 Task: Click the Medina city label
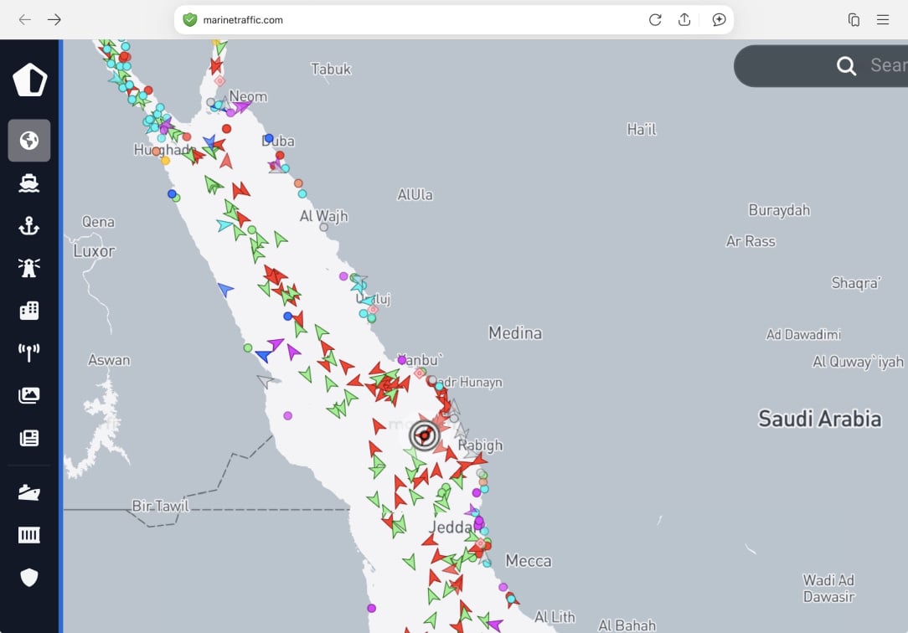tap(515, 332)
